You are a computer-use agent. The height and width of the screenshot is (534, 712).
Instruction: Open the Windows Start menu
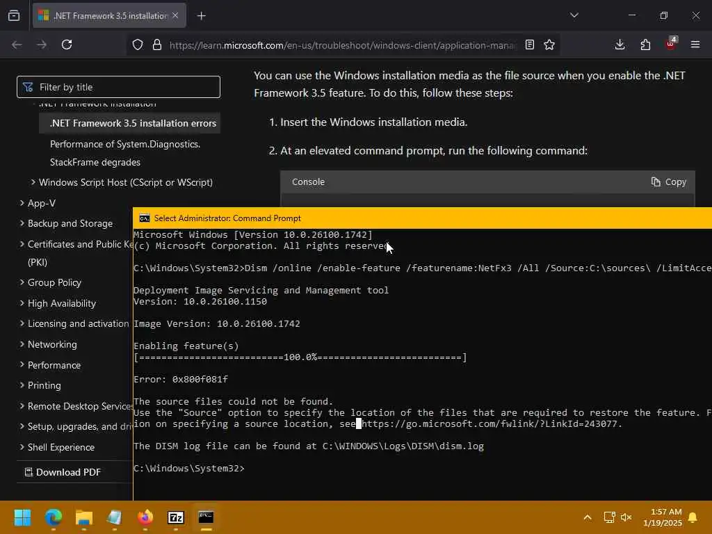(x=22, y=517)
